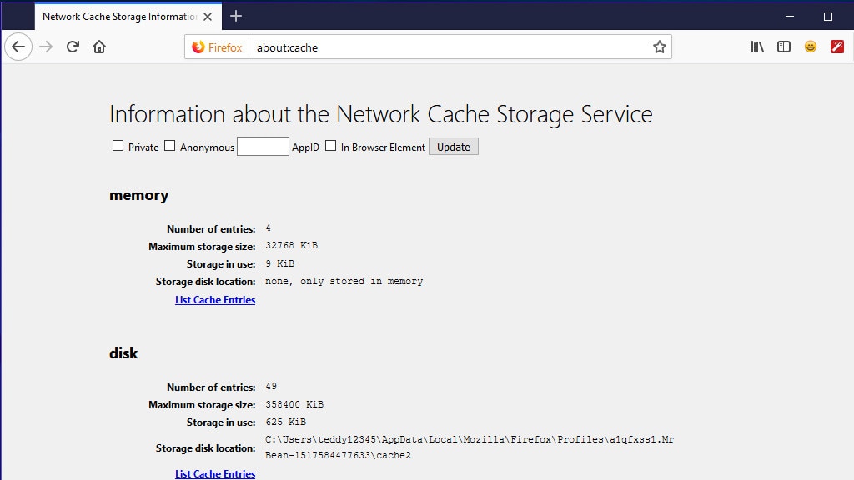Enable the Private checkbox
Viewport: 854px width, 480px height.
pos(118,146)
